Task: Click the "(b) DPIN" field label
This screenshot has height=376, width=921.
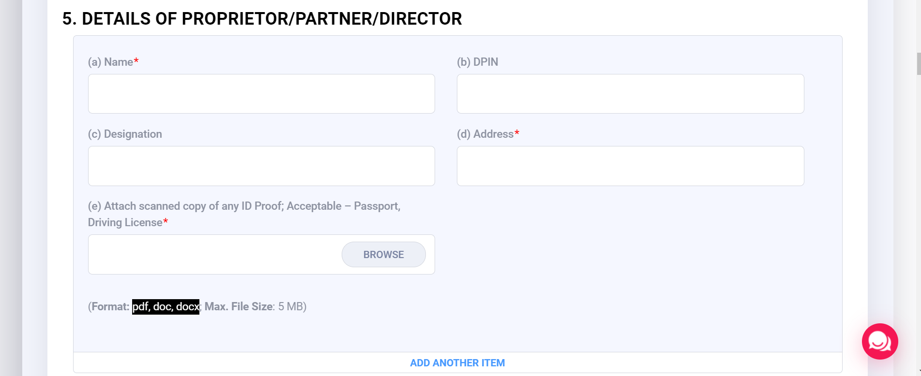Action: (477, 62)
